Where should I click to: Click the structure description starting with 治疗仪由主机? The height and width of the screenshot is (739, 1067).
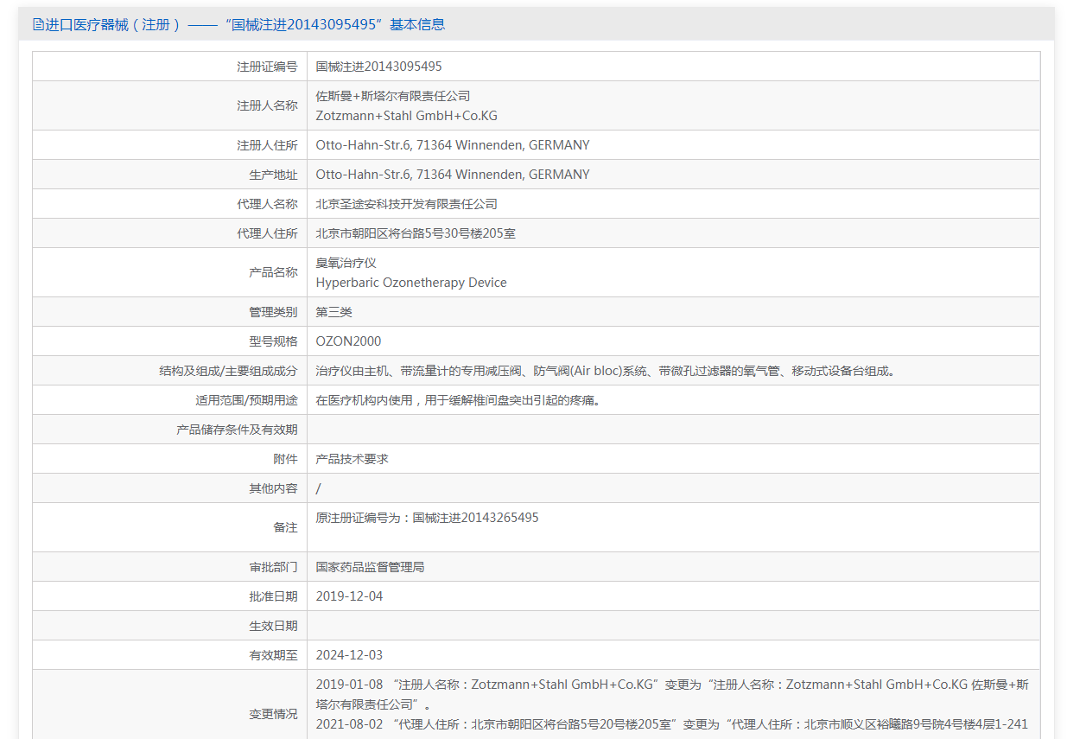[x=607, y=371]
